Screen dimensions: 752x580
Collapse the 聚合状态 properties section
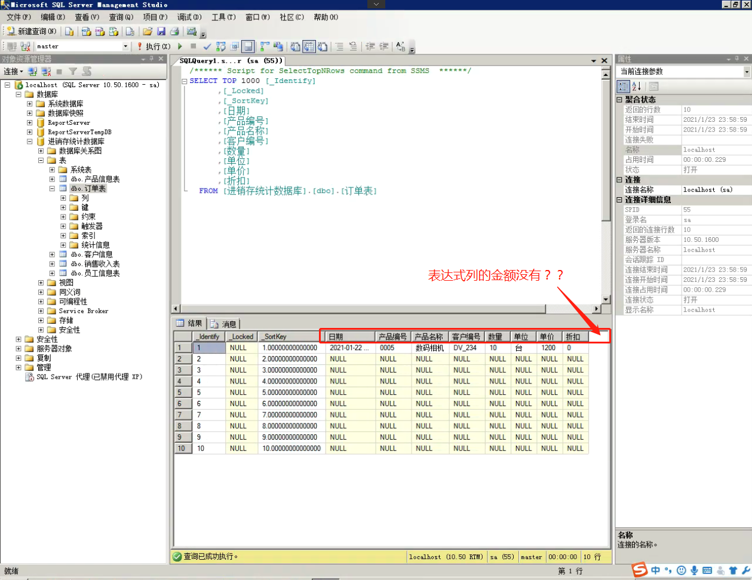[619, 100]
